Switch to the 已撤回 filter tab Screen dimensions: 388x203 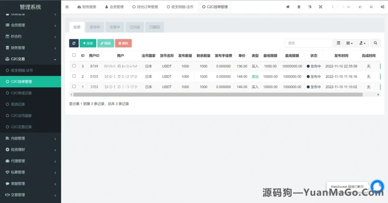[155, 27]
